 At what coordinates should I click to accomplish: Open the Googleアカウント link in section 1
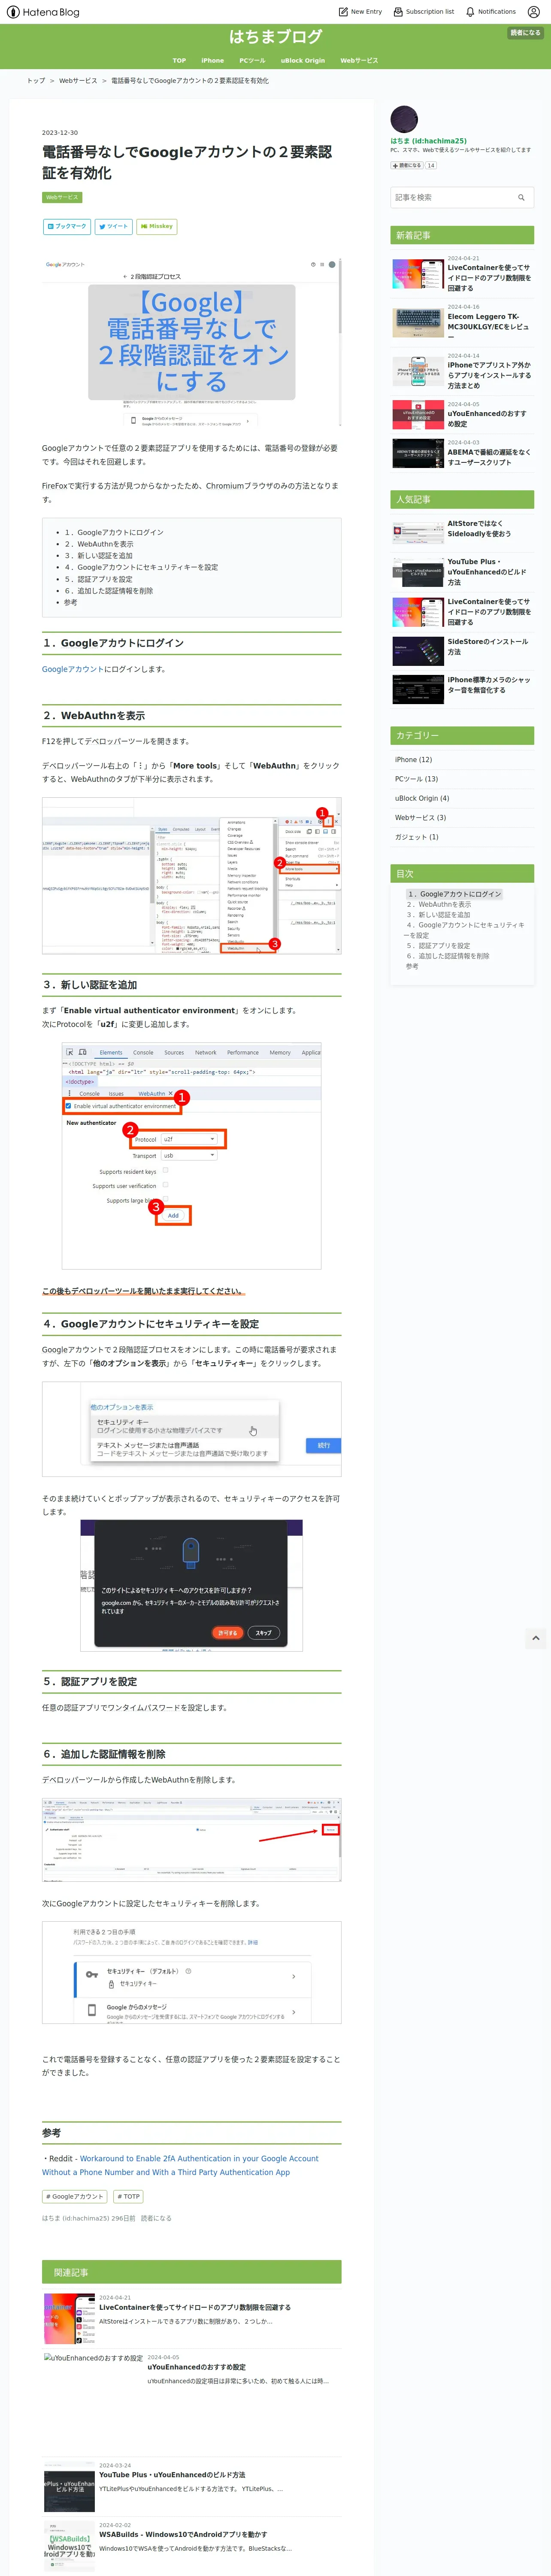(x=73, y=669)
